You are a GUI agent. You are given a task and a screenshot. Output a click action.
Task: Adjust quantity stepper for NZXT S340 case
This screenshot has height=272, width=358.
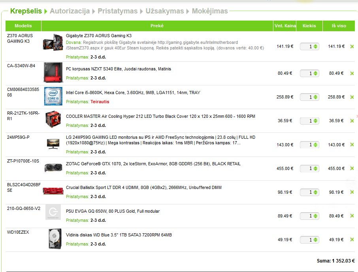point(315,73)
